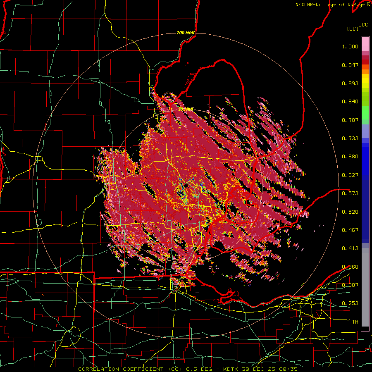This screenshot has height=372, width=372.
Task: Select the 0.947 scale value
Action: pyautogui.click(x=350, y=65)
